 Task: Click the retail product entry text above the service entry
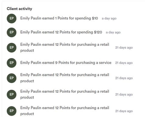65,48
